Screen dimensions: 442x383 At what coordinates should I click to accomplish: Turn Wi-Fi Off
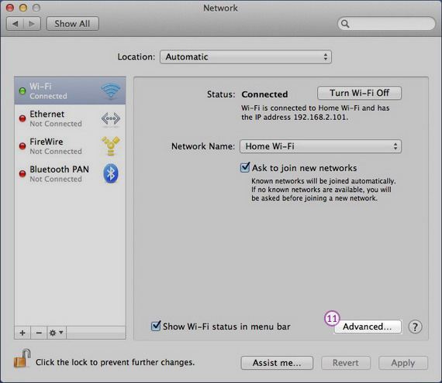pos(359,93)
